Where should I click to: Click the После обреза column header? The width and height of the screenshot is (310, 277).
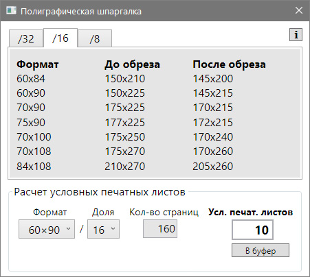(x=229, y=64)
